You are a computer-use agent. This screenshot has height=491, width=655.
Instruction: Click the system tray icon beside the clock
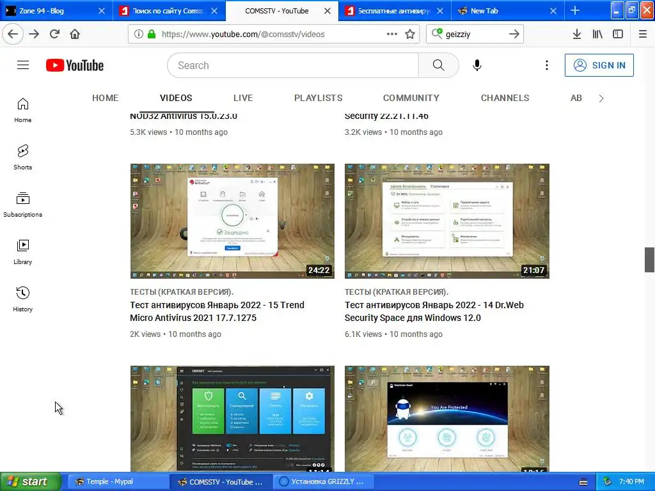pyautogui.click(x=607, y=481)
